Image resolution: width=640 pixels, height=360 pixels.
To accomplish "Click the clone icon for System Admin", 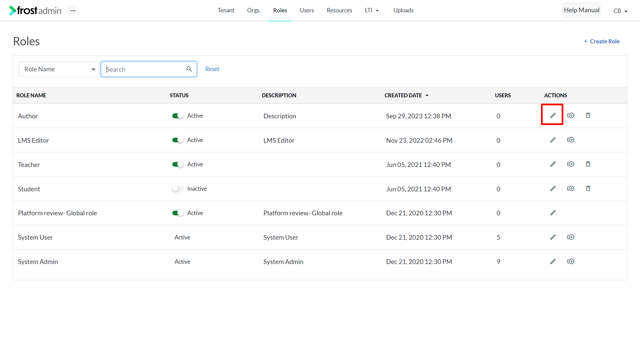I will click(571, 261).
